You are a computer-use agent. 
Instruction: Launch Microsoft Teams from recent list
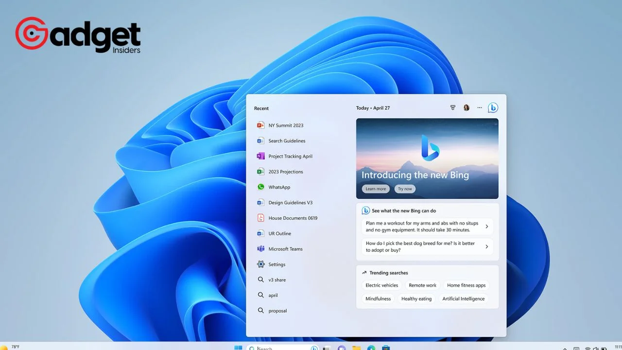279,249
